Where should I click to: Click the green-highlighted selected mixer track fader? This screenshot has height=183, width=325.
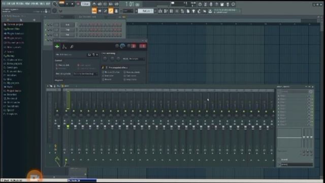pyautogui.click(x=68, y=127)
